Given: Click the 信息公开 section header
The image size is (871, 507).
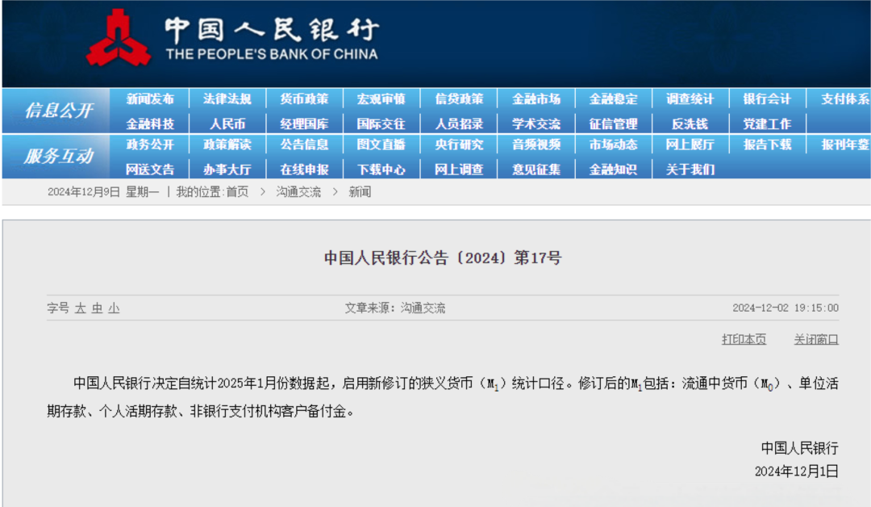Looking at the screenshot, I should click(x=58, y=111).
